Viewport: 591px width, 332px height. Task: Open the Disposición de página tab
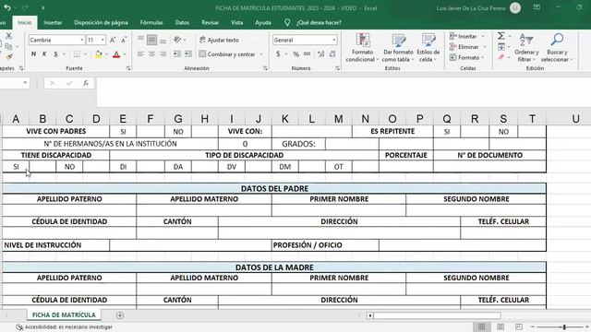(x=101, y=22)
